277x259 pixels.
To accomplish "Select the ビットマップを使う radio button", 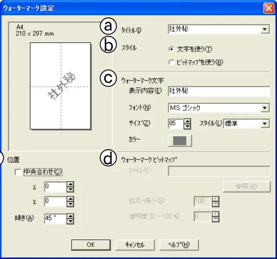I will (172, 62).
